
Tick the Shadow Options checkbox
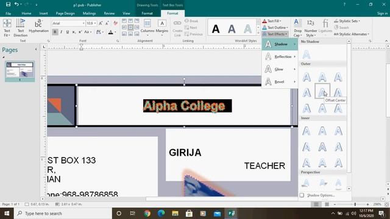click(x=302, y=195)
